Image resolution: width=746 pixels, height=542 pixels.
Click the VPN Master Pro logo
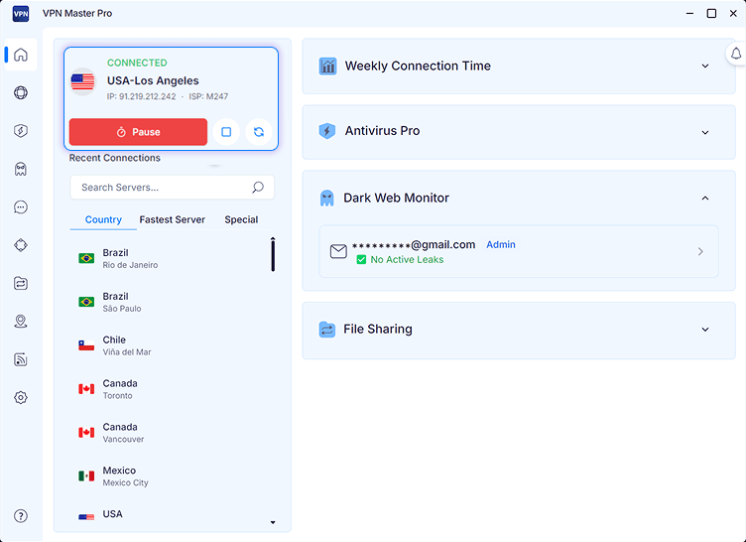21,14
